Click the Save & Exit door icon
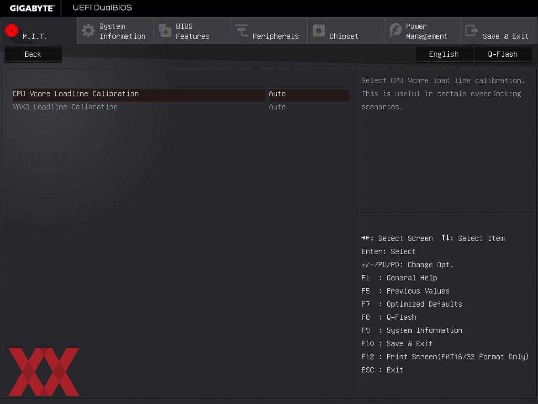 tap(472, 30)
